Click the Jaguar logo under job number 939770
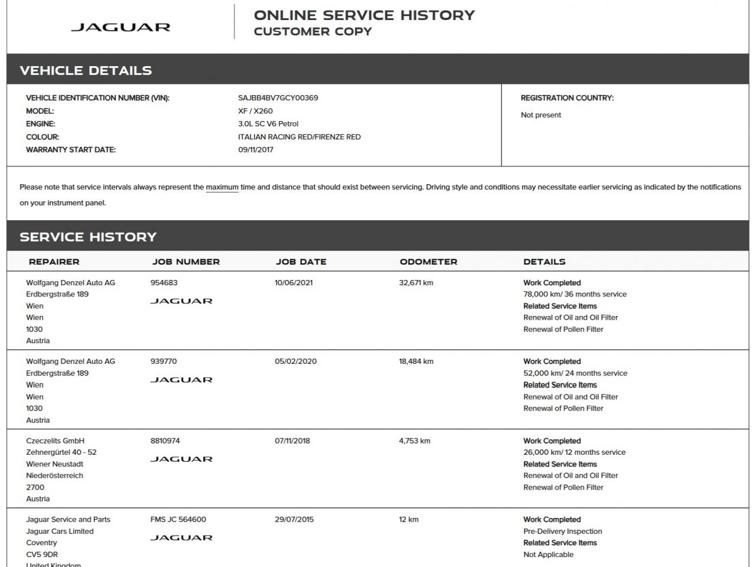The height and width of the screenshot is (567, 756). coord(181,380)
